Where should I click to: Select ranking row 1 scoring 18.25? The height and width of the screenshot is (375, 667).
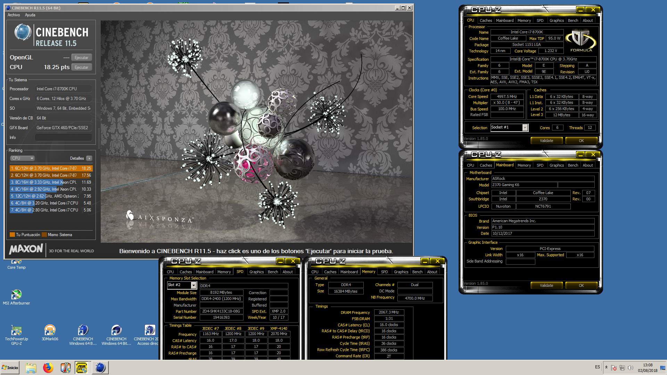(51, 168)
